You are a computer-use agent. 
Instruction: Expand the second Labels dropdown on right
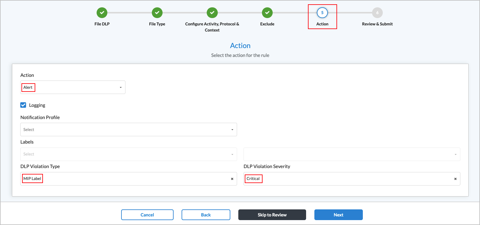(351, 154)
